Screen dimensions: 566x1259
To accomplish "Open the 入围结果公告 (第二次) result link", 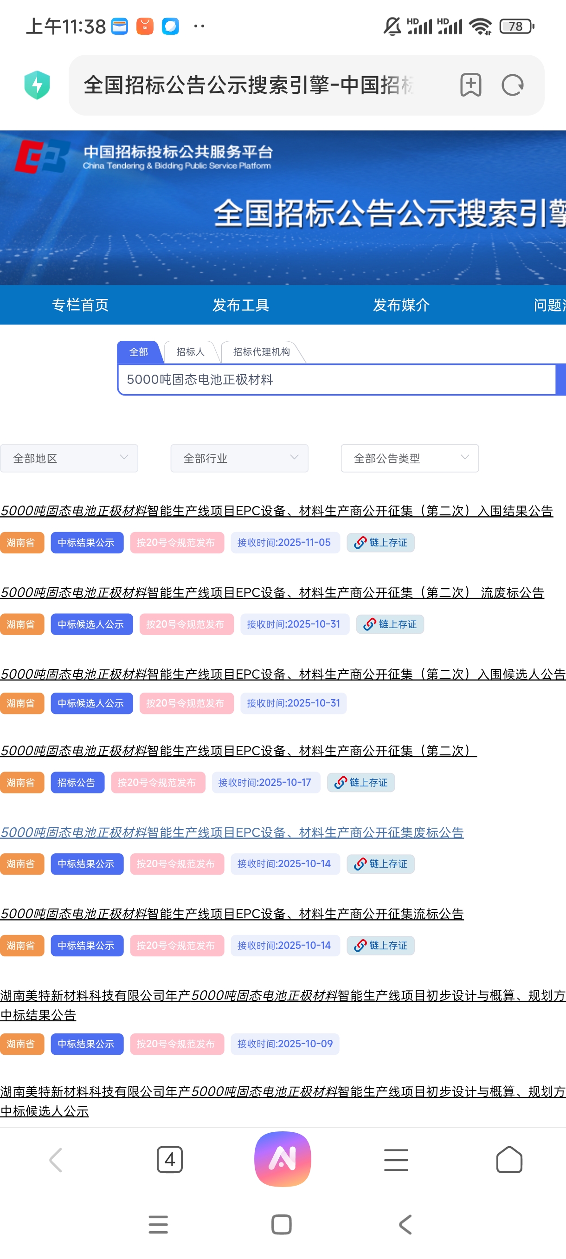I will 277,511.
